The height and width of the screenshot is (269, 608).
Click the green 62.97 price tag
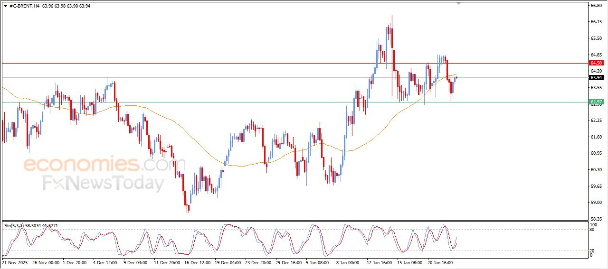(x=596, y=102)
